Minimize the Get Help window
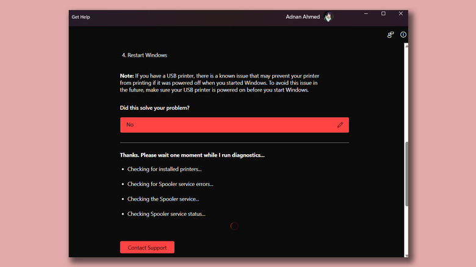The image size is (476, 267). tap(366, 13)
